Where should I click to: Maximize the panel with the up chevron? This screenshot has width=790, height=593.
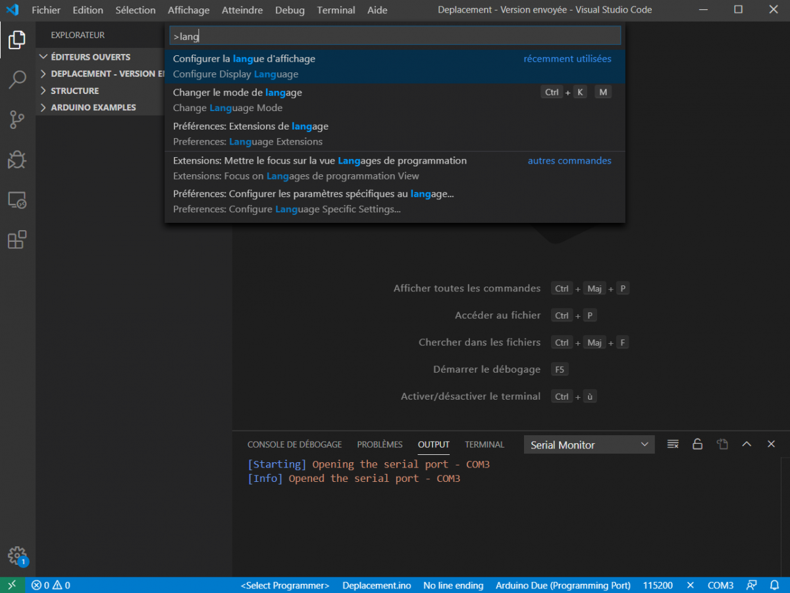point(747,444)
